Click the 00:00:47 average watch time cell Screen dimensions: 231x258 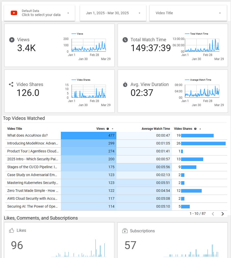(144, 136)
